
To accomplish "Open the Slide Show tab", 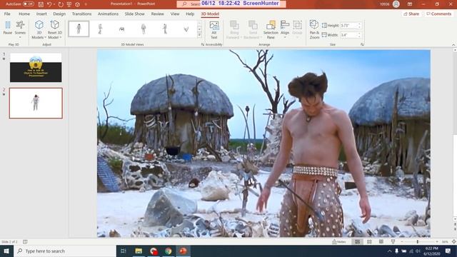I will tap(134, 14).
